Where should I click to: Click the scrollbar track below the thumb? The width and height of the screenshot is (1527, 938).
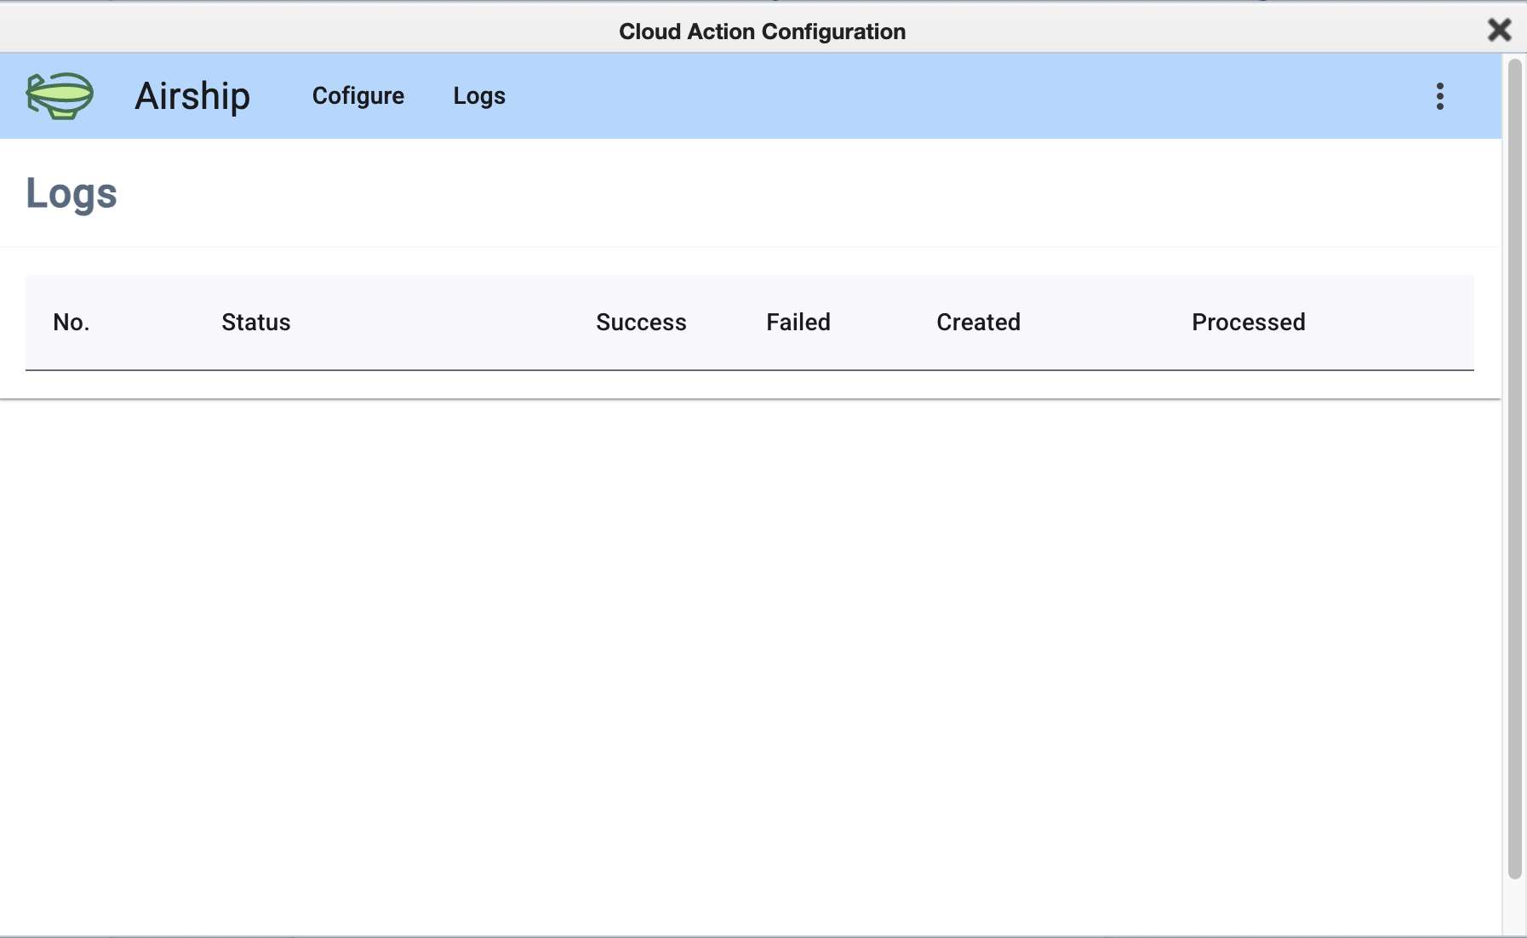point(1514,907)
